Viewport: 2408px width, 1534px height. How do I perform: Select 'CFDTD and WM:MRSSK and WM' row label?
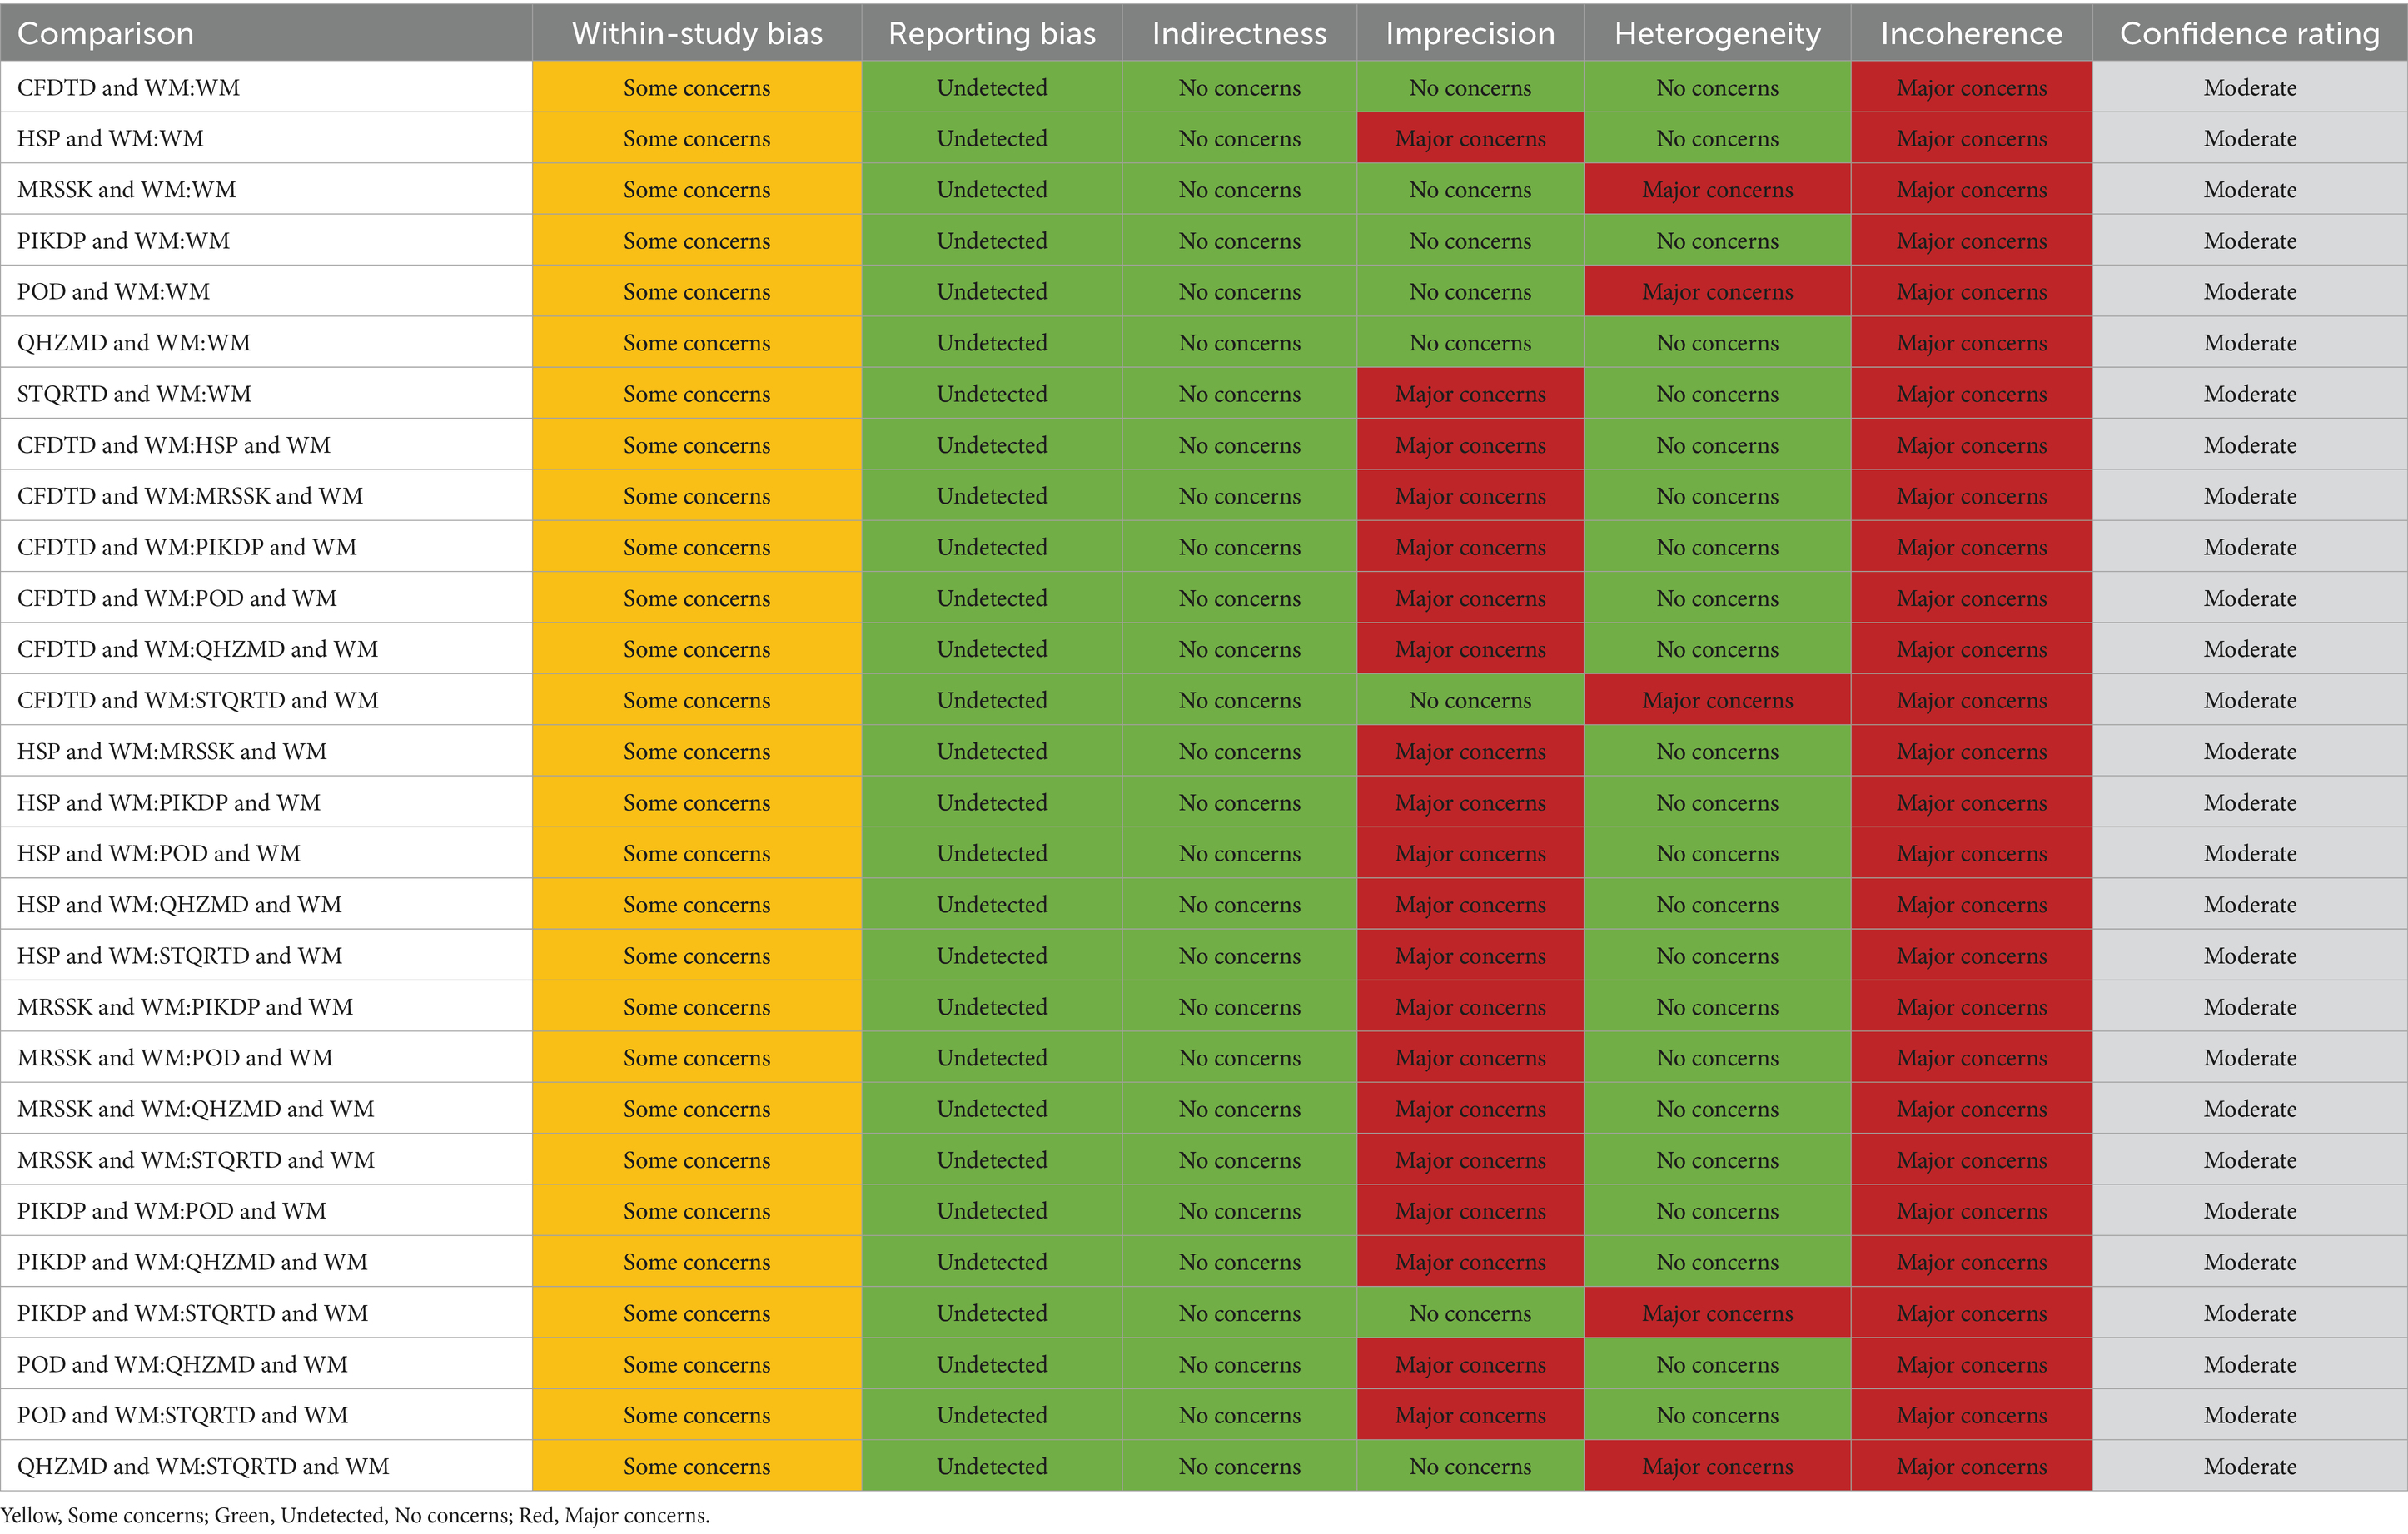190,497
